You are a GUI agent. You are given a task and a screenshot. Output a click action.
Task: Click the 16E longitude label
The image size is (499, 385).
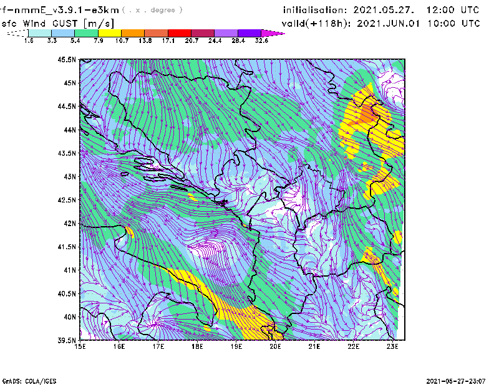119,346
